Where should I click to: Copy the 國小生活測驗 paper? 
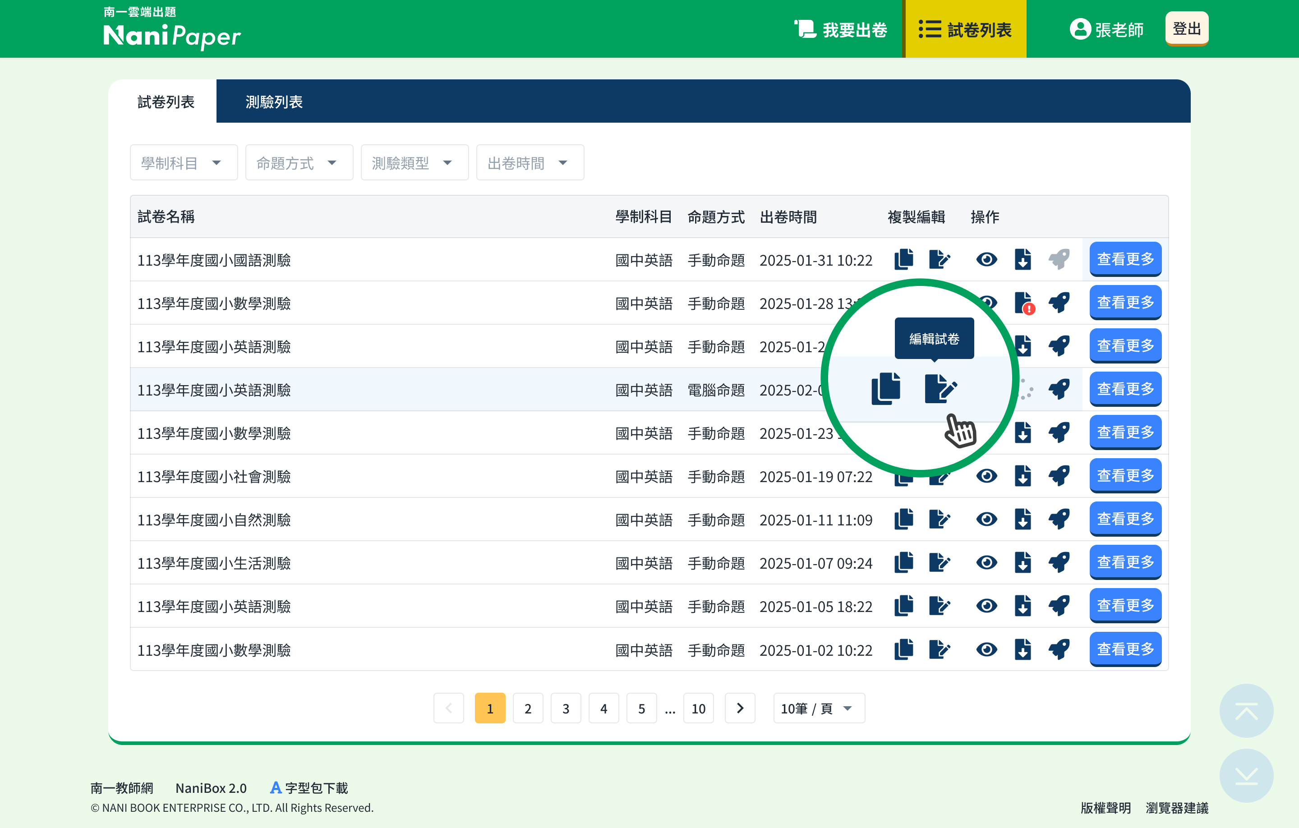point(903,563)
